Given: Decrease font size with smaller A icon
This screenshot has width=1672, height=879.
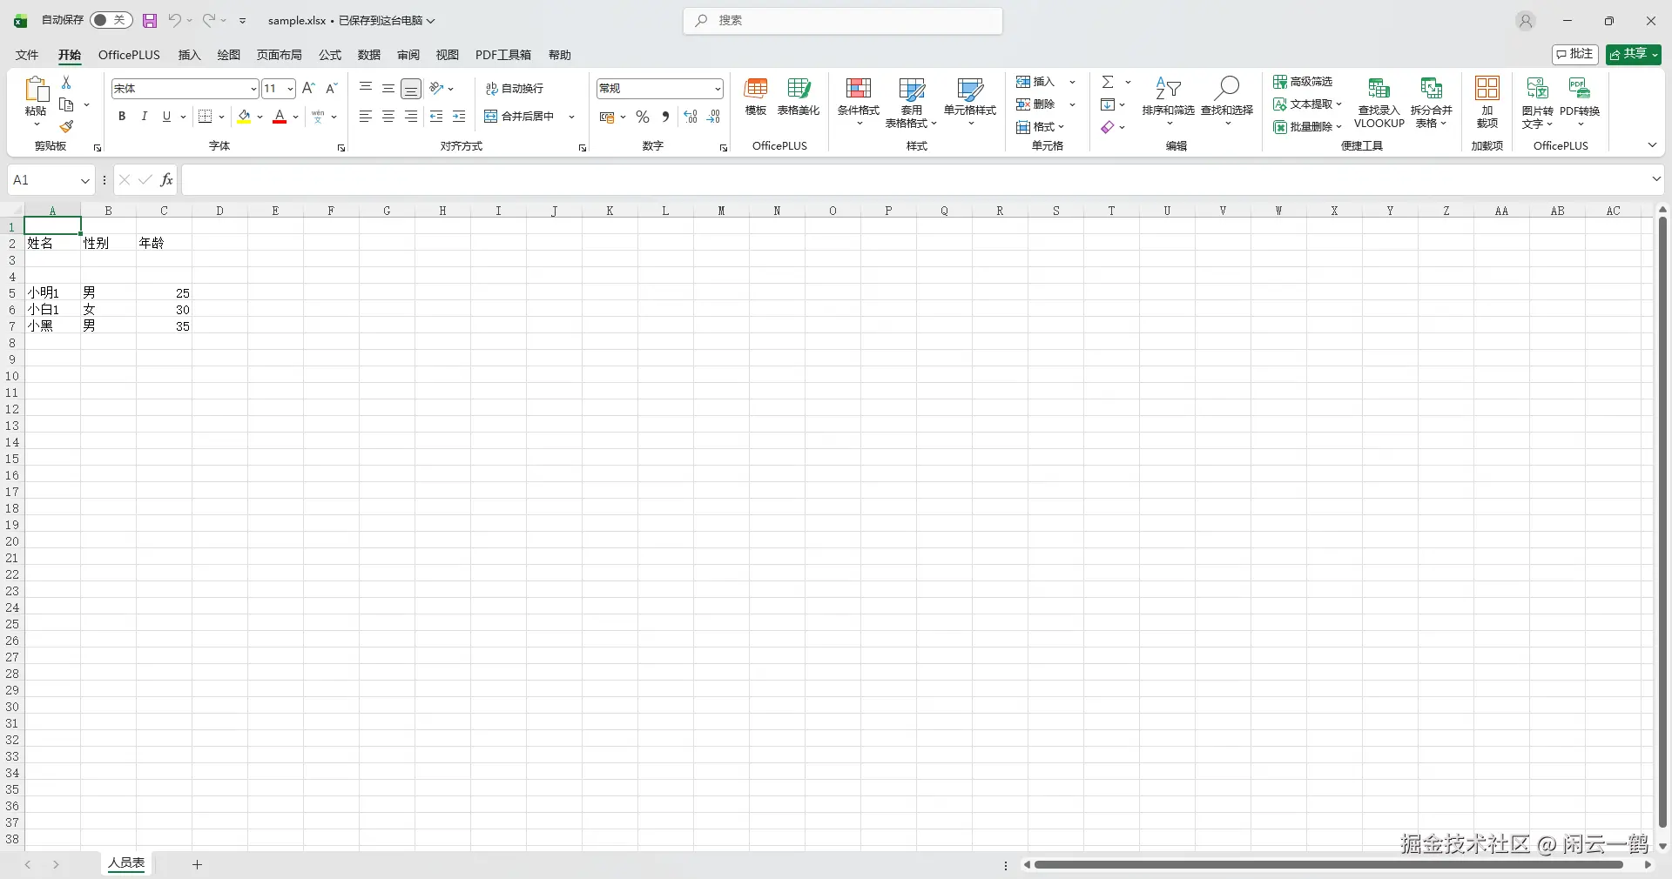Looking at the screenshot, I should pos(332,88).
